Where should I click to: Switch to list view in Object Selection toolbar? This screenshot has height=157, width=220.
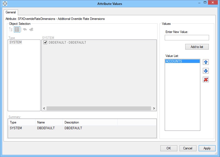coord(17,29)
